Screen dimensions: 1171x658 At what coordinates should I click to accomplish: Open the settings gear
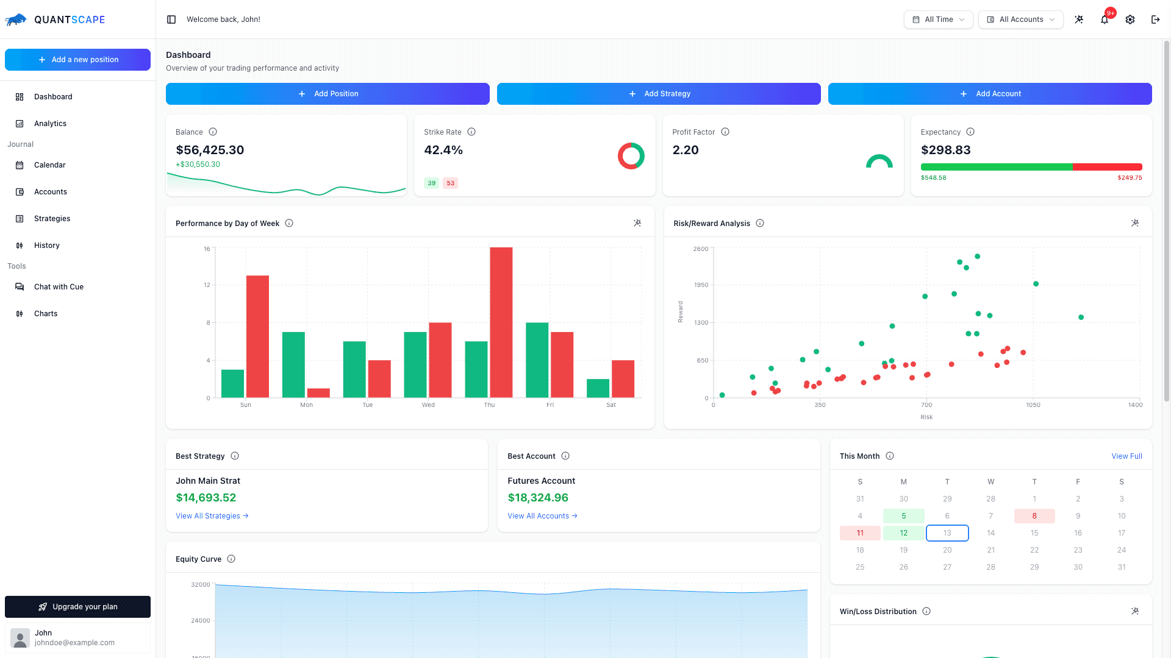click(x=1130, y=19)
